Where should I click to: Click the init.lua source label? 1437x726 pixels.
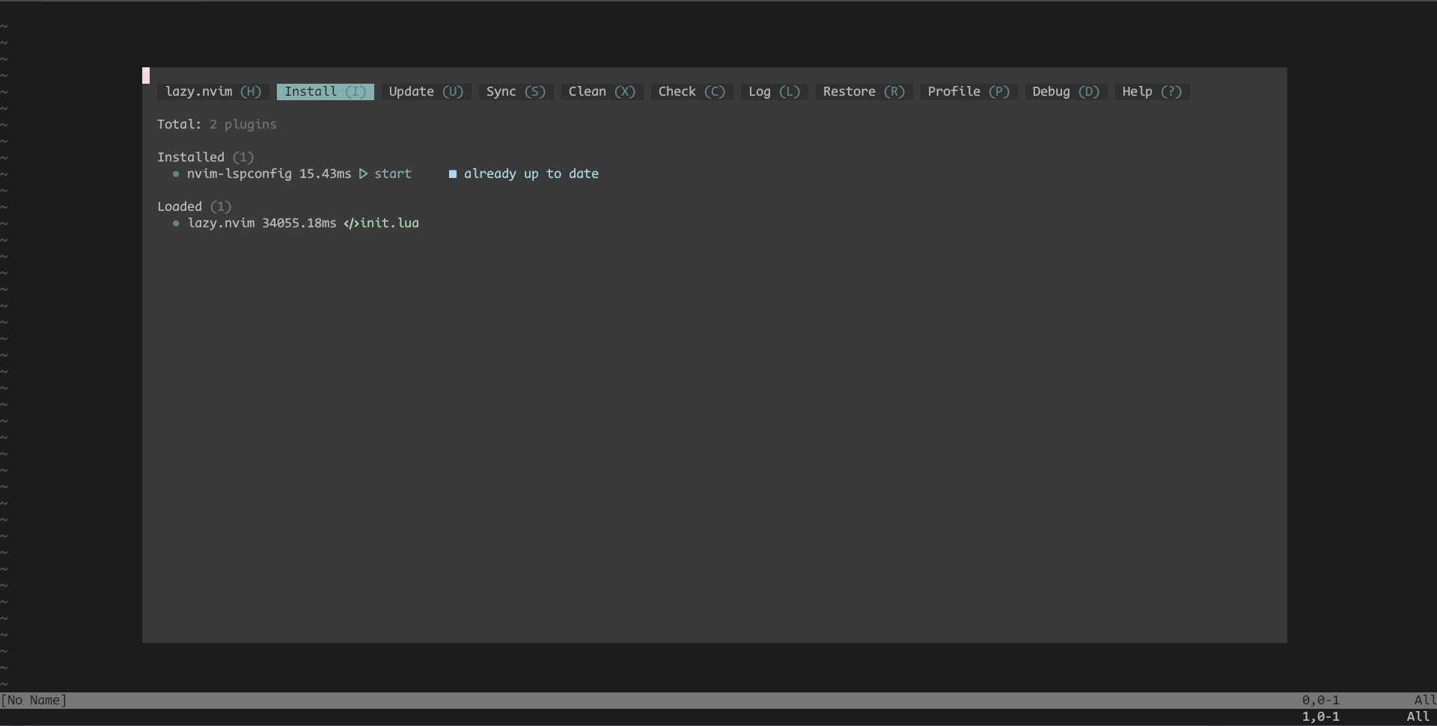[x=390, y=223]
